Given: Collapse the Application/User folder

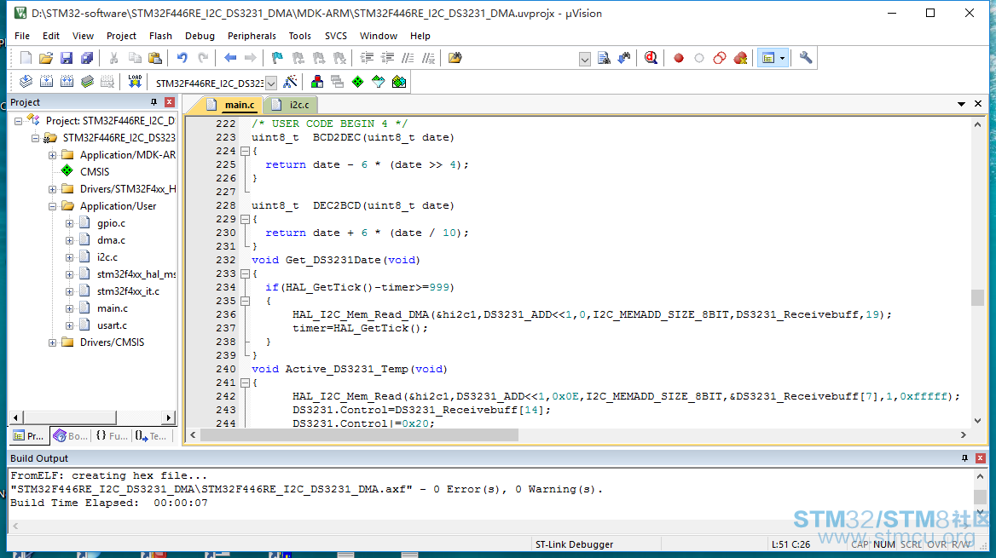Looking at the screenshot, I should point(53,206).
